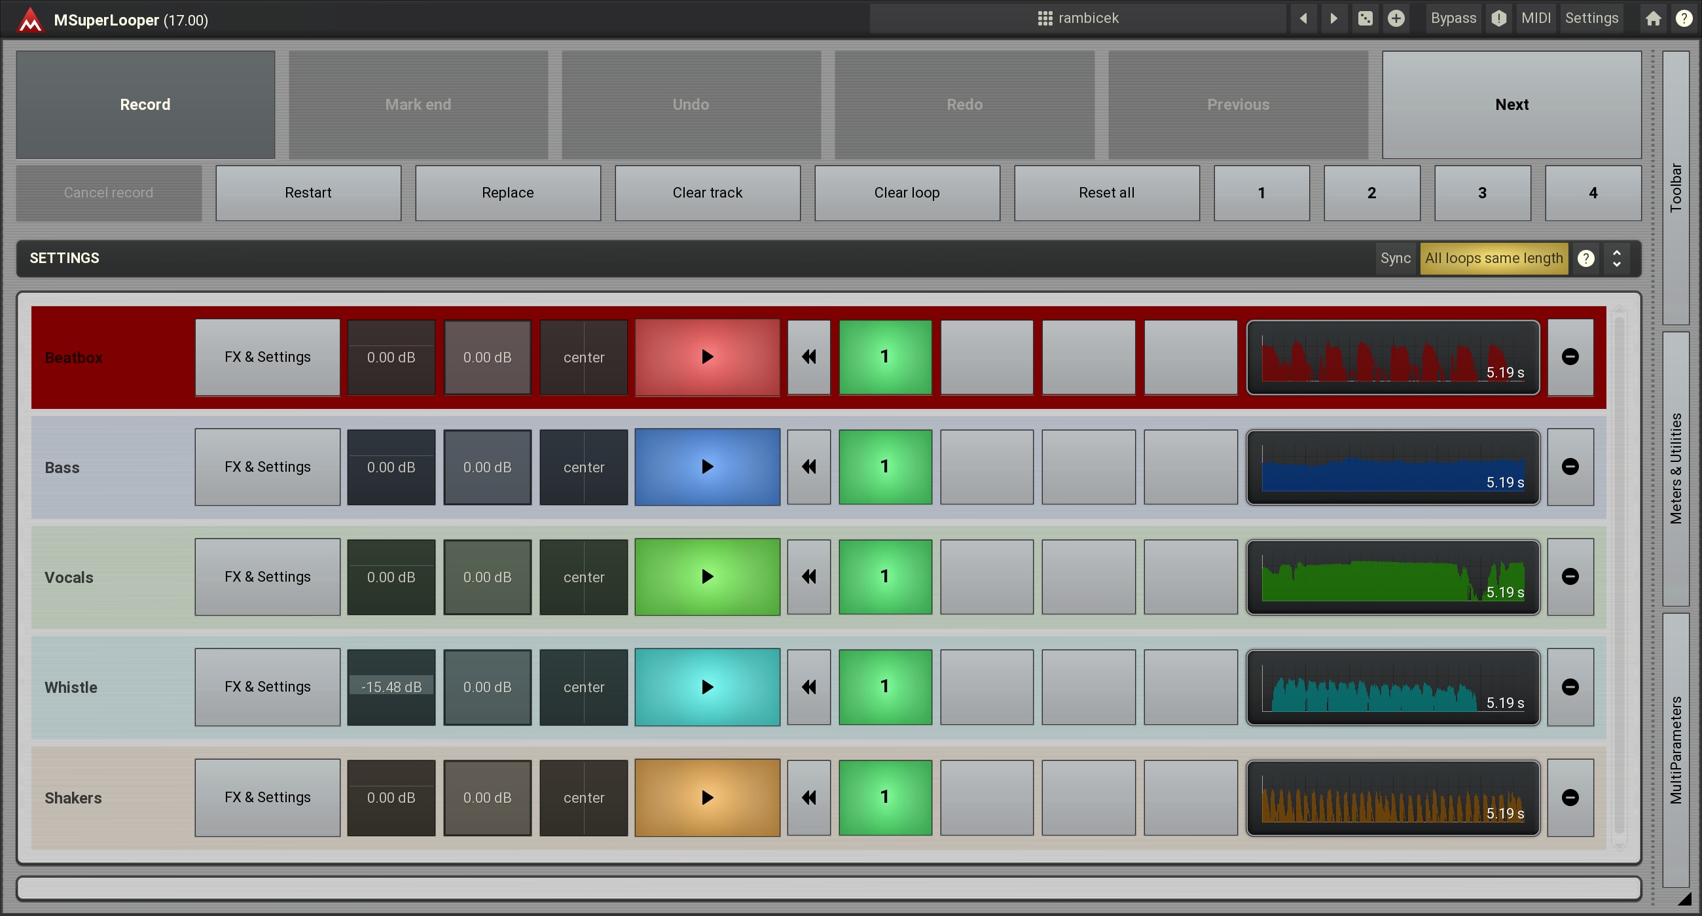Click the add preset plus icon
1702x916 pixels.
point(1396,18)
